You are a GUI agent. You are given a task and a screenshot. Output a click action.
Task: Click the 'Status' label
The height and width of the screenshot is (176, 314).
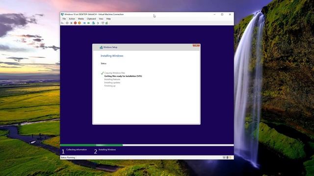coord(104,64)
